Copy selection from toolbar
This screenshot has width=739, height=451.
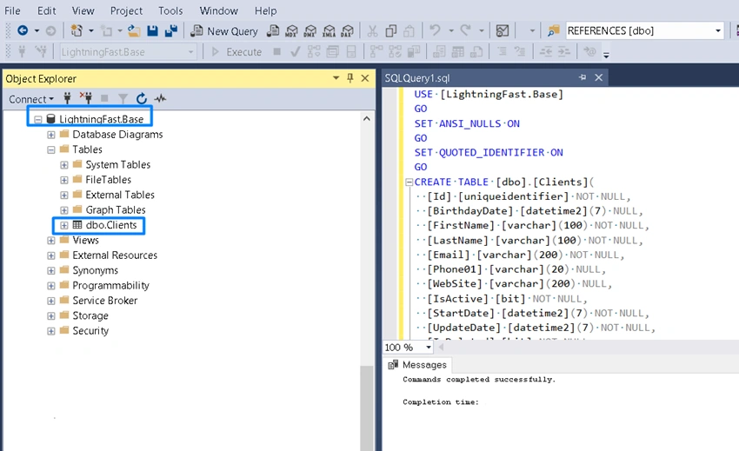[x=390, y=31]
